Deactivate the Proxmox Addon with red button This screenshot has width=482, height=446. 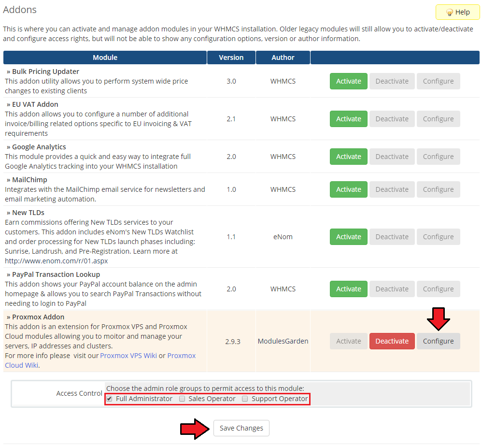coord(392,341)
